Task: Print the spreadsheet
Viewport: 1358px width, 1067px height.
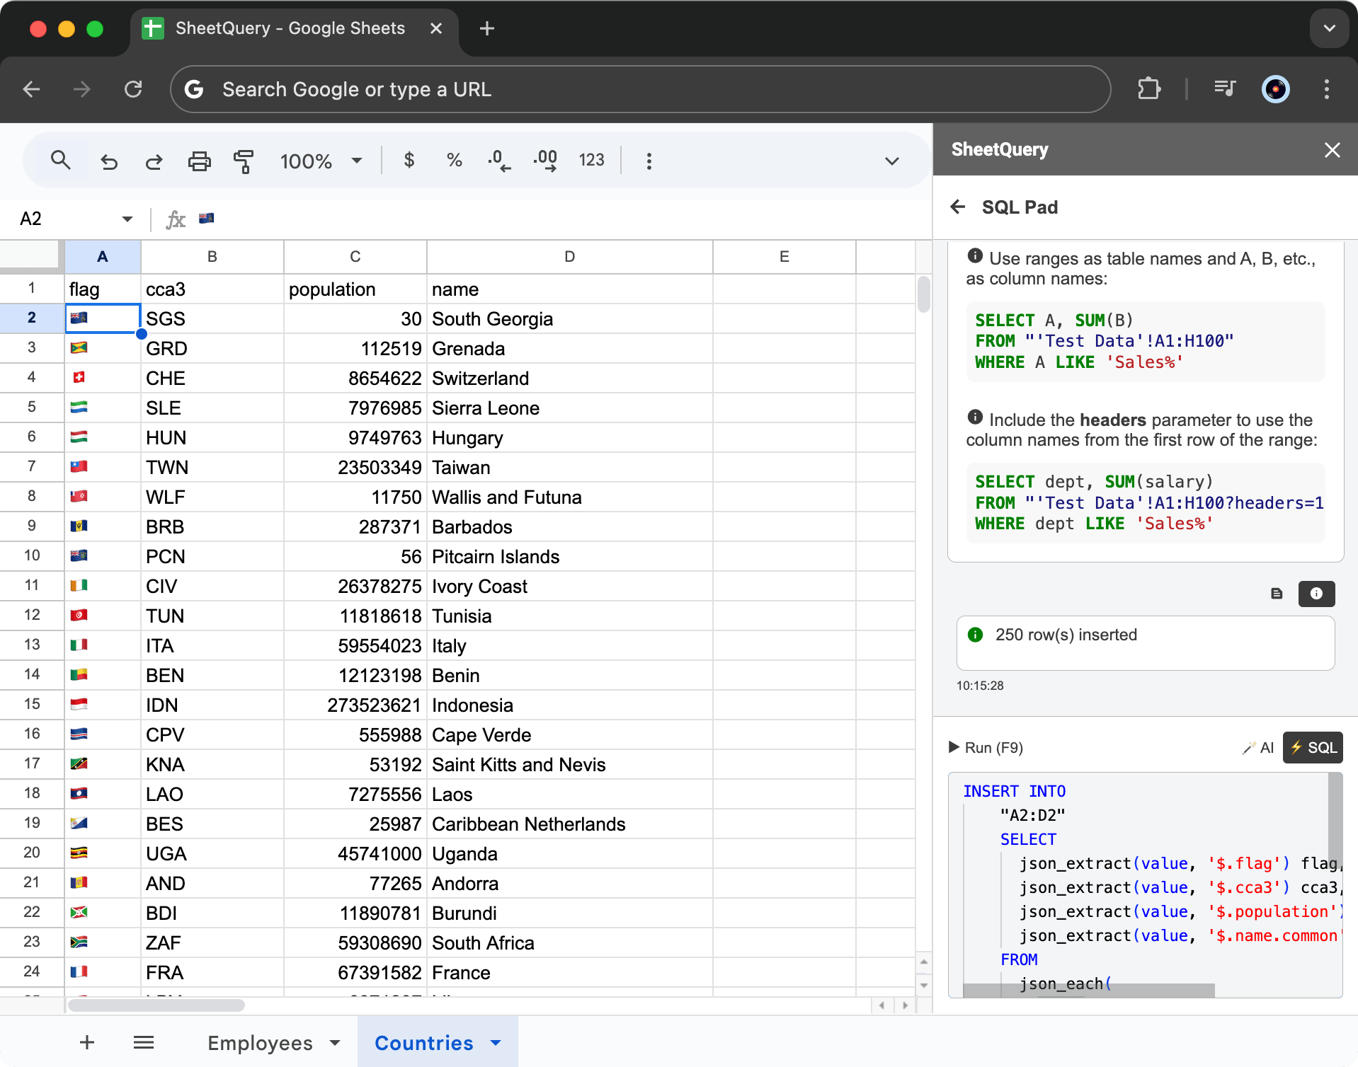Action: [x=199, y=161]
